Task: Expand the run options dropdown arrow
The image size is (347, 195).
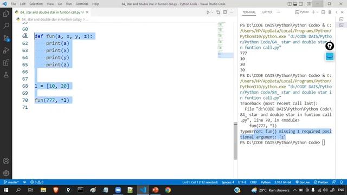Action: [212, 12]
